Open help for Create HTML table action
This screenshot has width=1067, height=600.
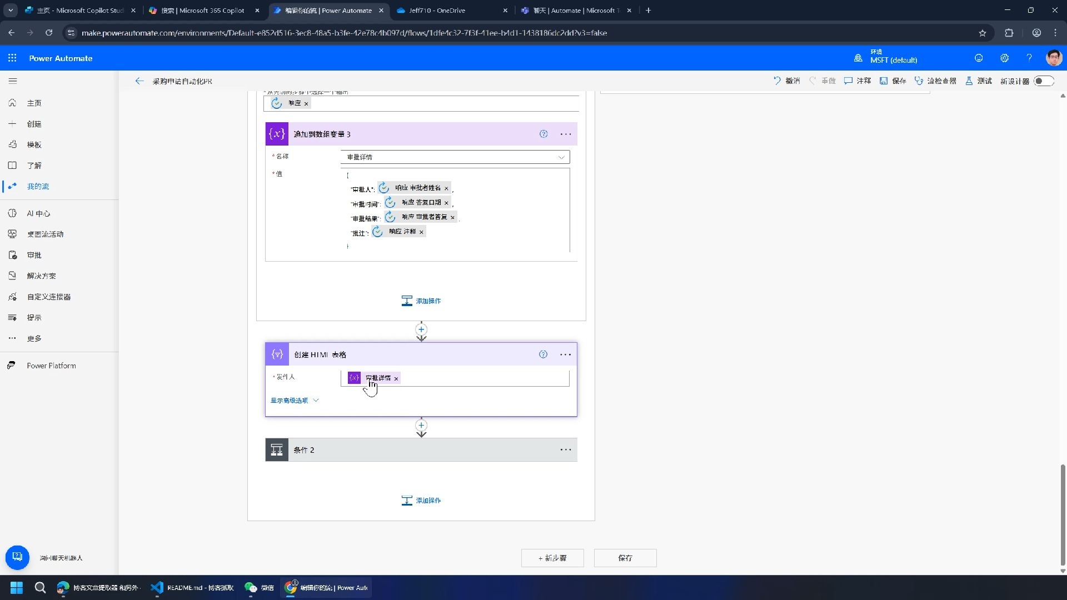543,354
